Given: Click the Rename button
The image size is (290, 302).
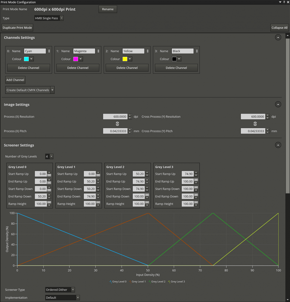Looking at the screenshot, I should tap(108, 9).
